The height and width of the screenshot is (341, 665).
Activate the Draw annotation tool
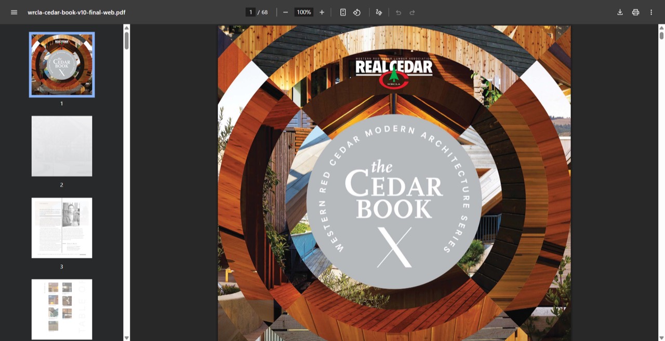tap(379, 12)
